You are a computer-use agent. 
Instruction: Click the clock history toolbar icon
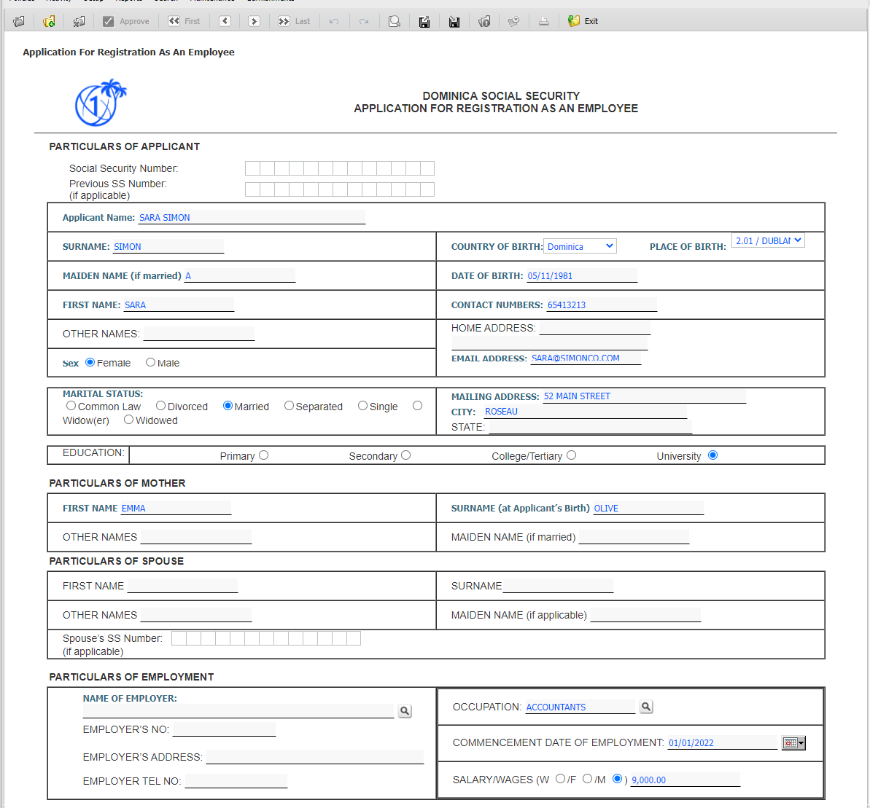pos(514,22)
